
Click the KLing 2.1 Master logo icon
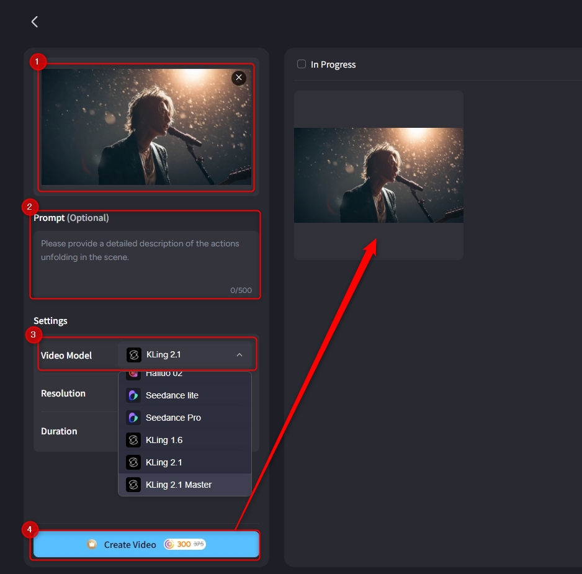[133, 485]
